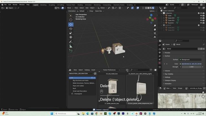
Task: Uncheck the Collection exclude checkbox
Action: 199,13
